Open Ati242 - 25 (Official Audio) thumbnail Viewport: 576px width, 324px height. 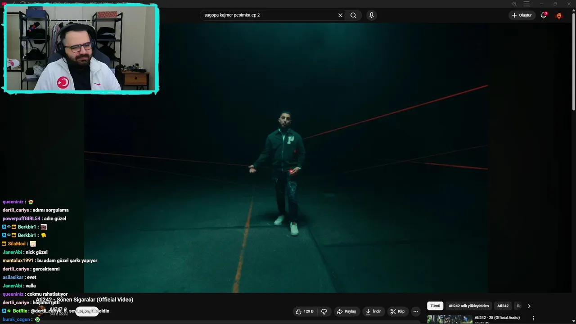[450, 319]
